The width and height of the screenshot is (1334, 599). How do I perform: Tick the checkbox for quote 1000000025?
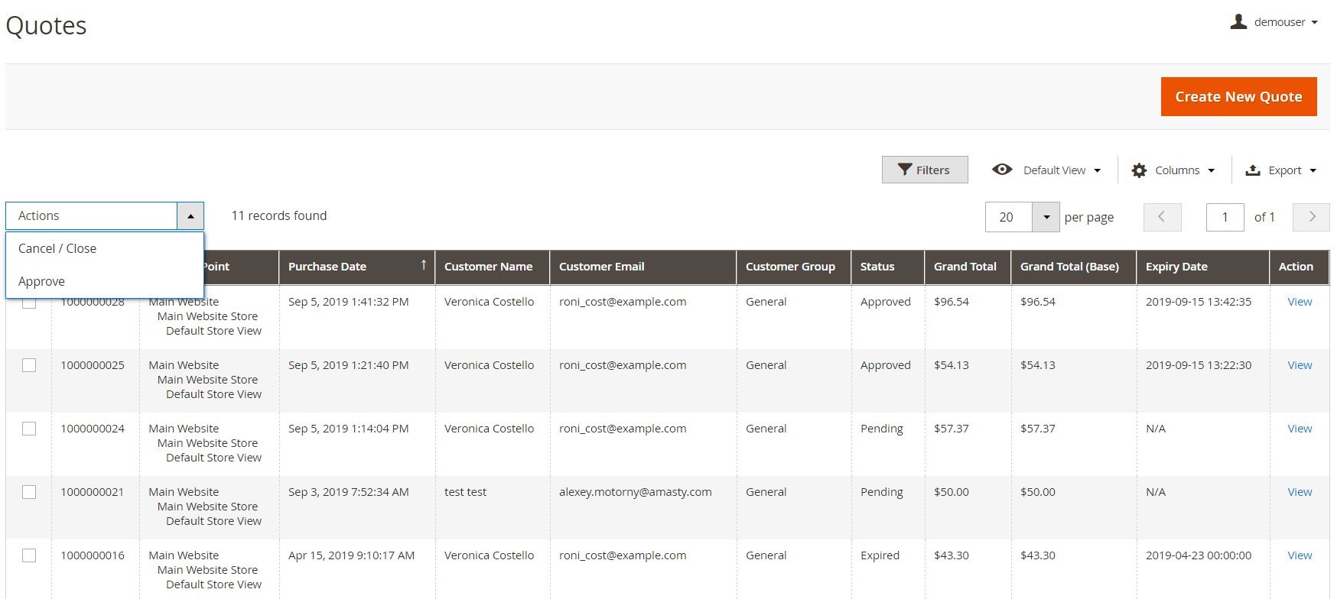29,365
